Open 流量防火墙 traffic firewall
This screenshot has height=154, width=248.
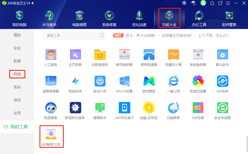point(173,58)
